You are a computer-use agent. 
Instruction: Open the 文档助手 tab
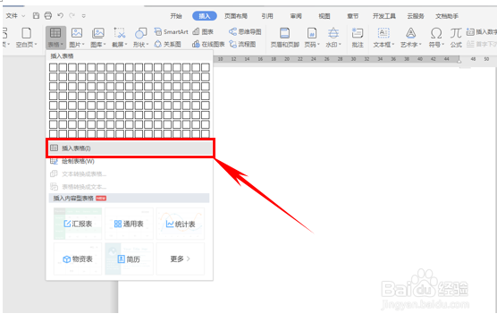coord(447,16)
